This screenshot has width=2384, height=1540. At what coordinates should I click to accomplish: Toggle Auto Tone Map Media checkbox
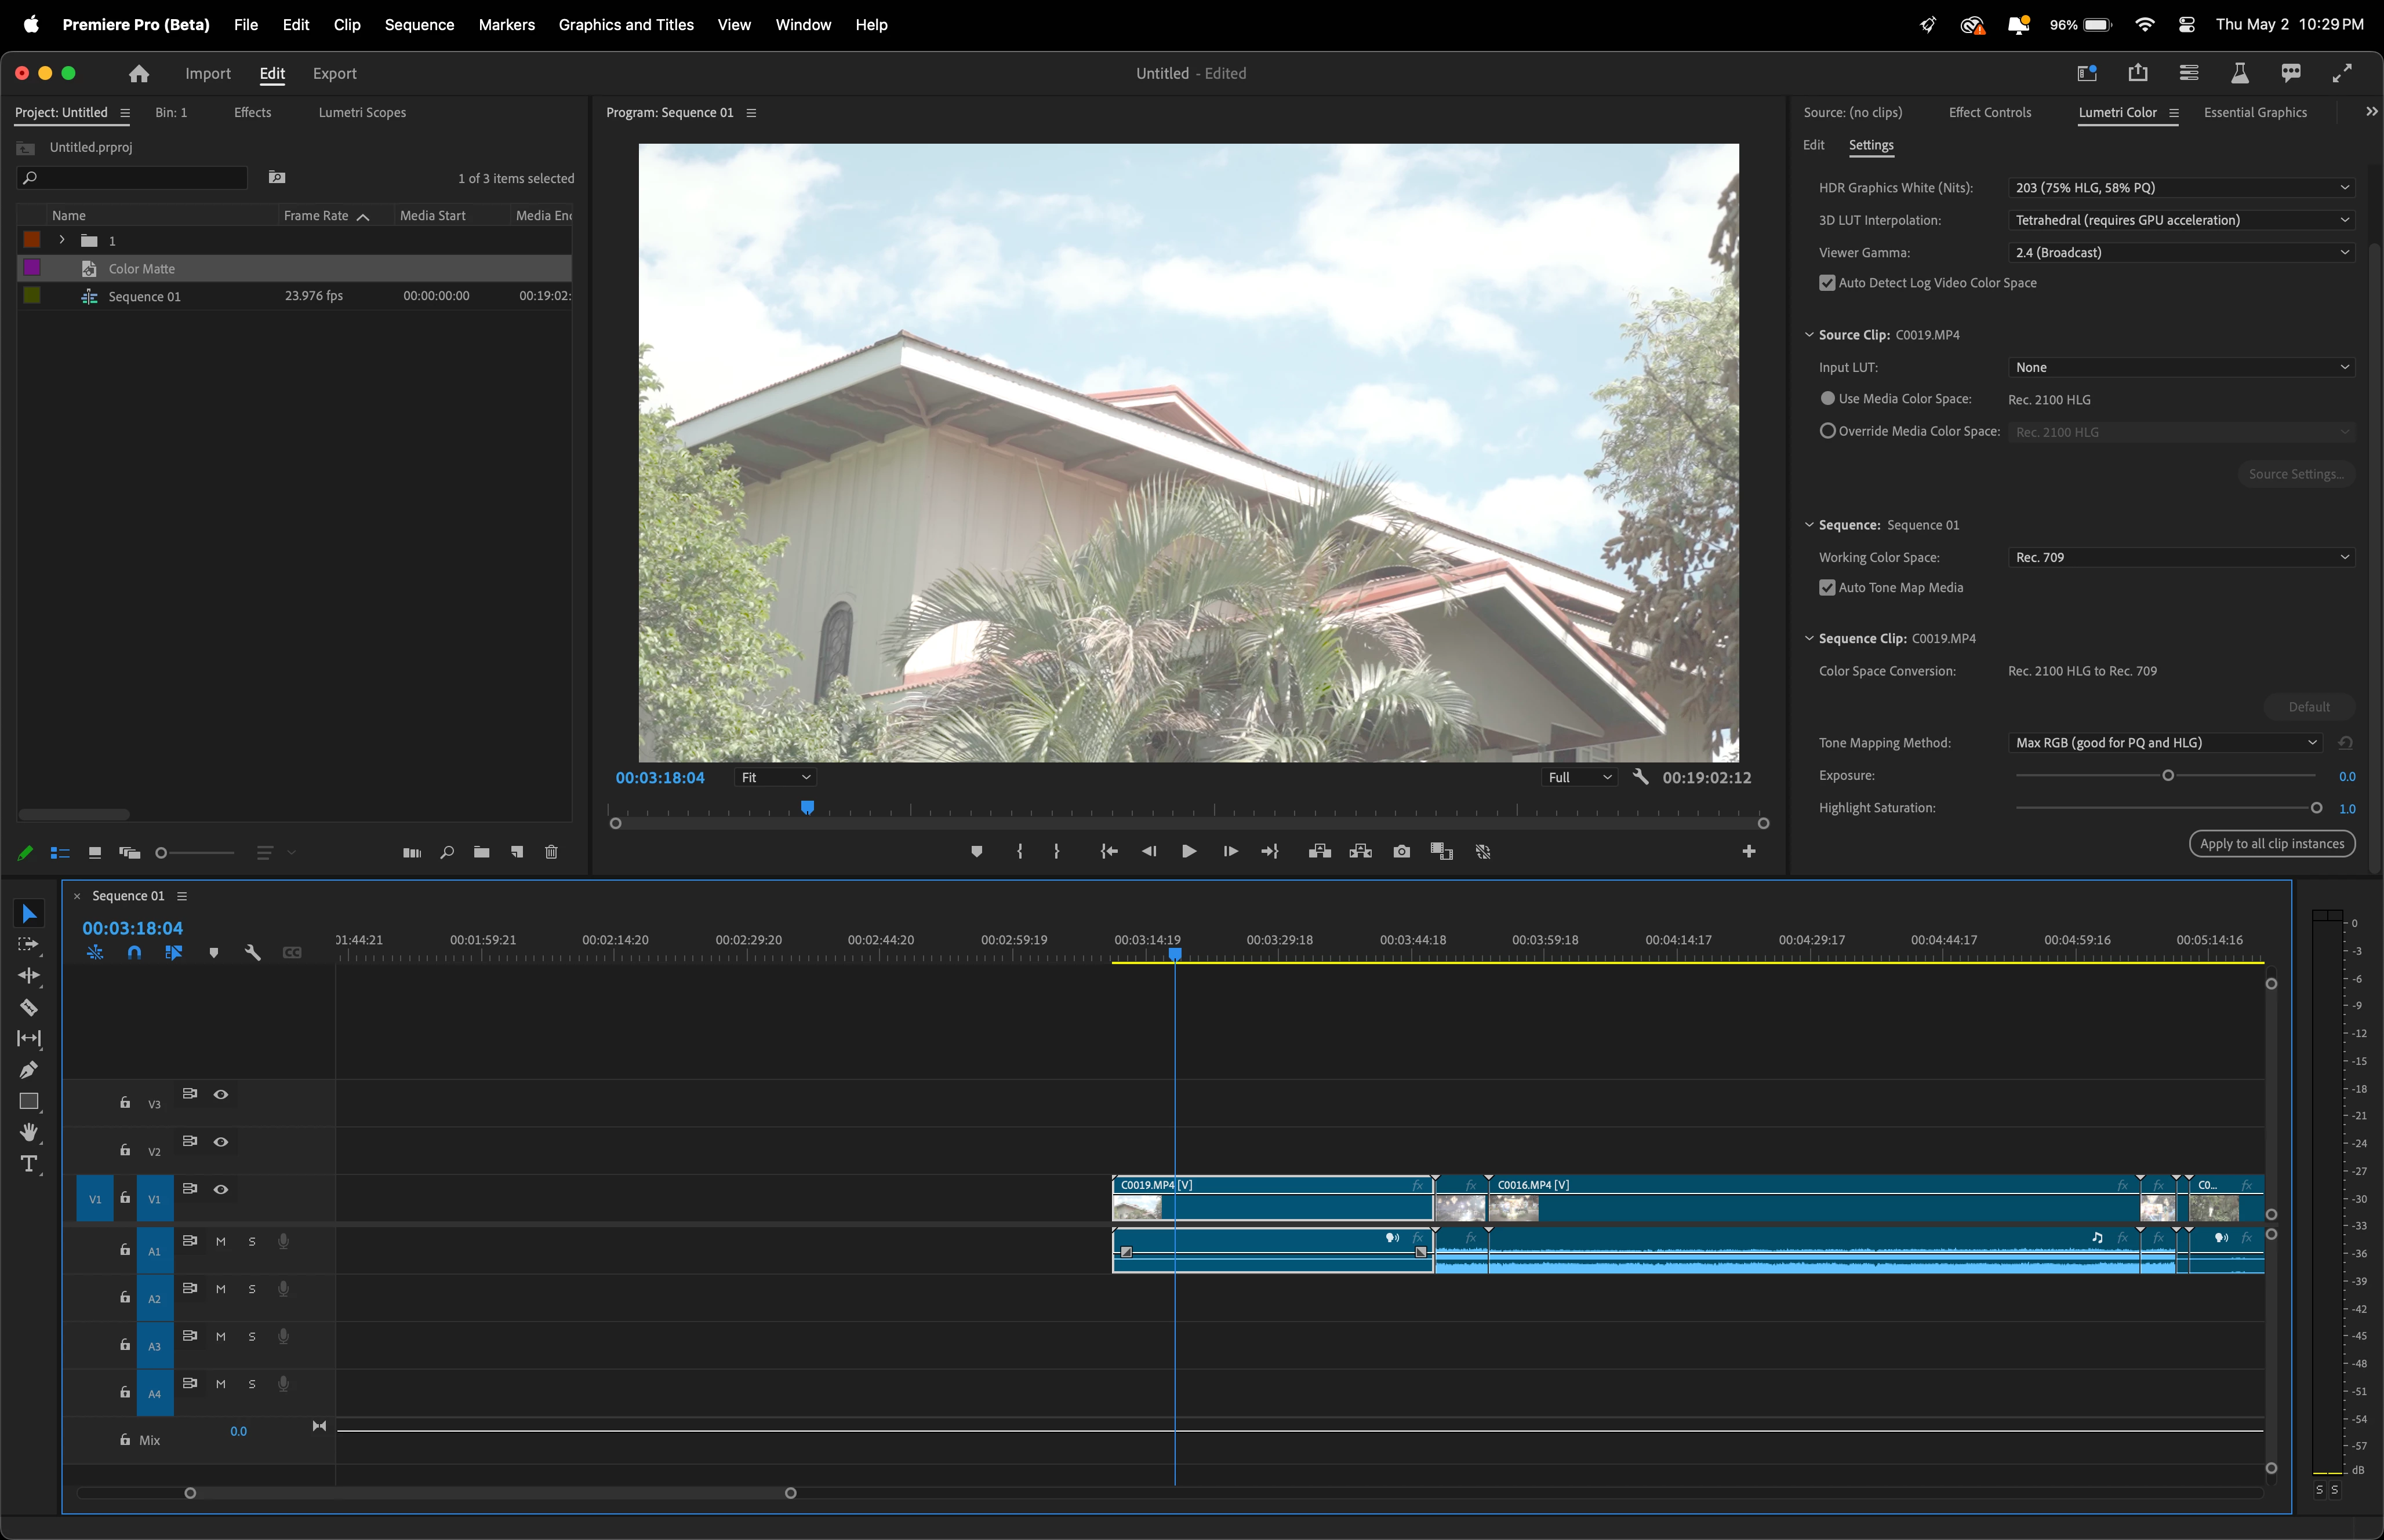pos(1827,588)
